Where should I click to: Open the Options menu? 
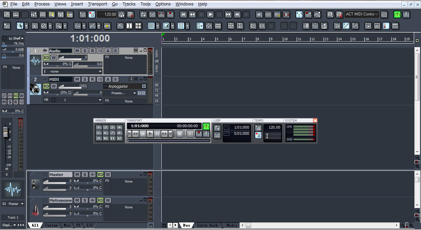point(163,4)
